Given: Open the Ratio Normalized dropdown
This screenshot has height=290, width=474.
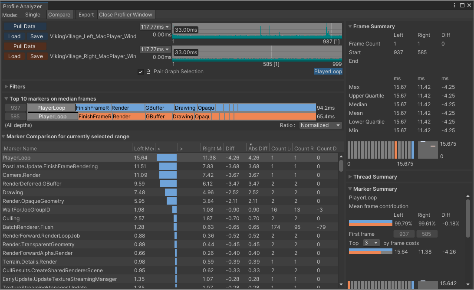Looking at the screenshot, I should [x=320, y=125].
